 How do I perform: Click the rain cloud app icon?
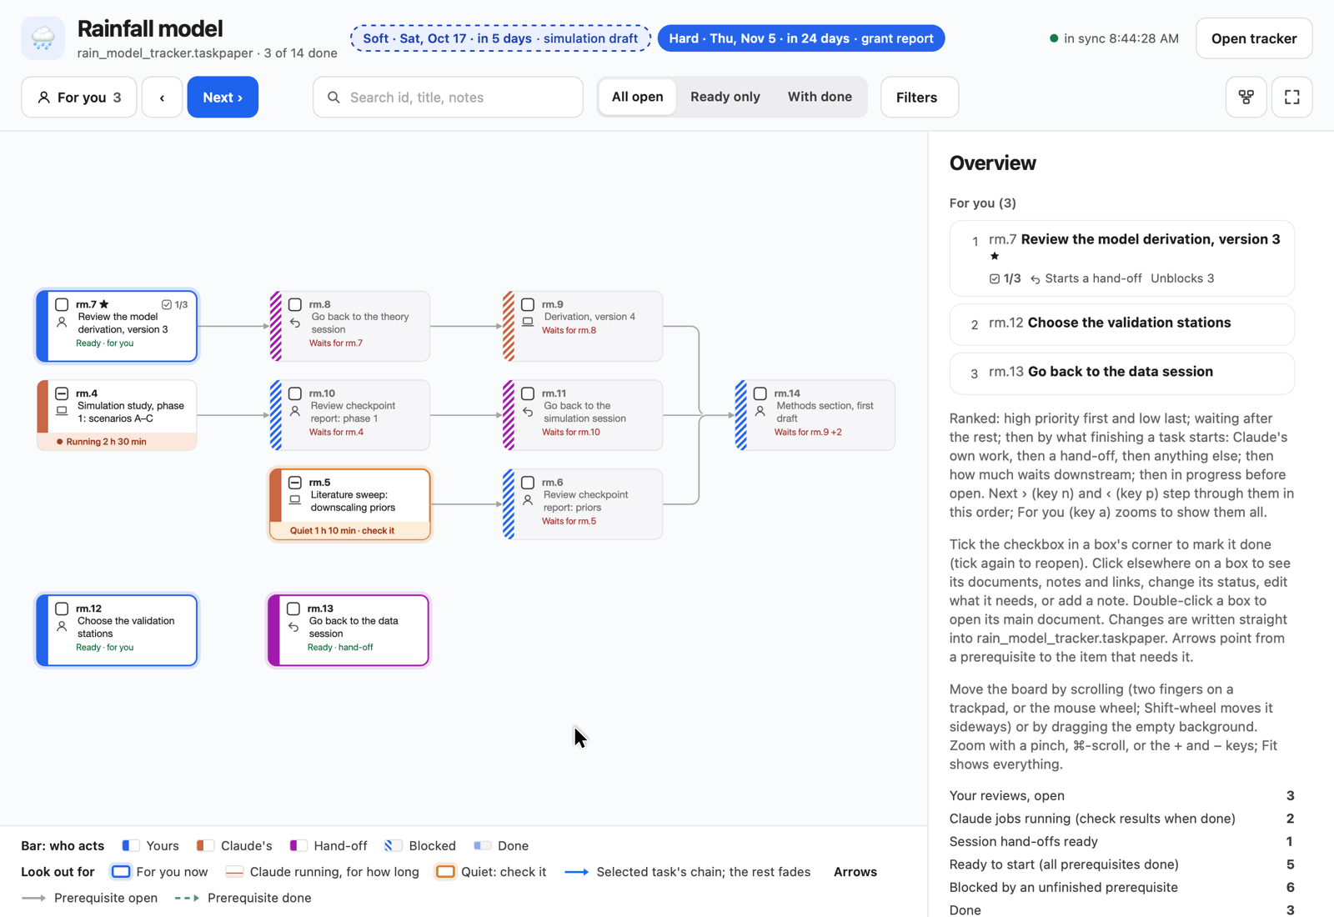pyautogui.click(x=43, y=38)
